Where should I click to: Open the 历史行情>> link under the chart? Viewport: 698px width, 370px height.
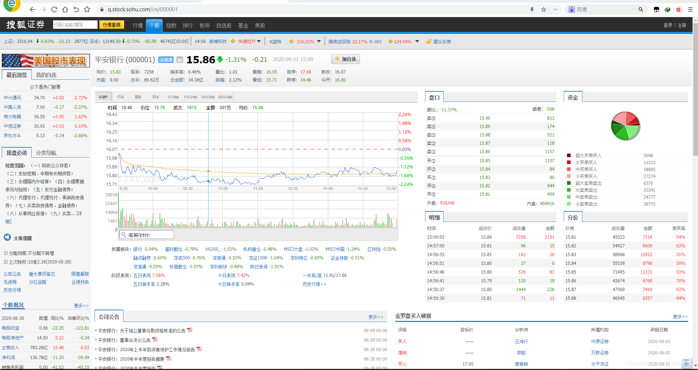tap(314, 284)
